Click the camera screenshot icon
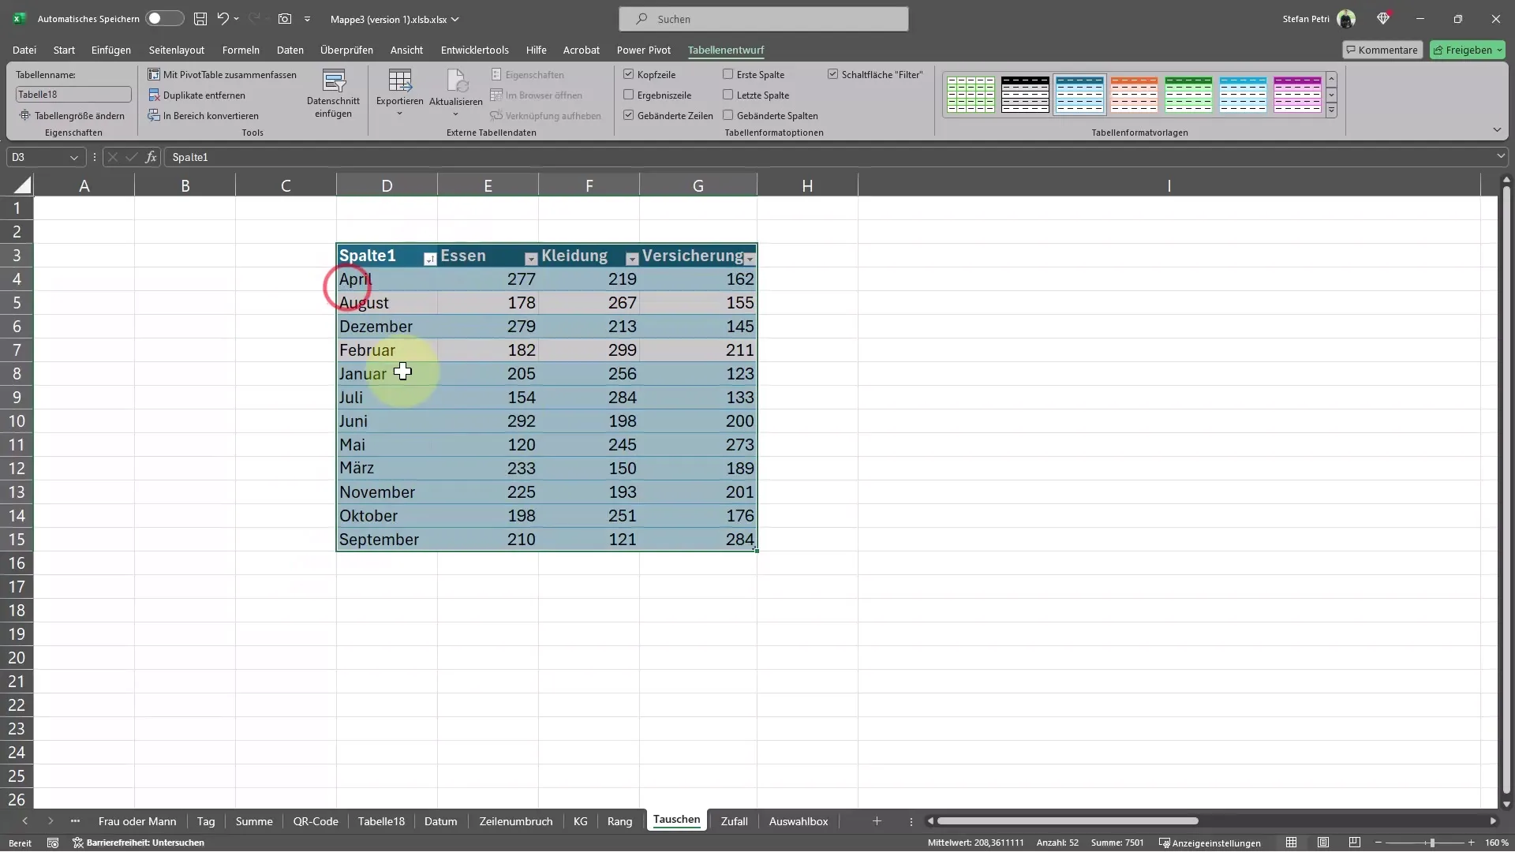This screenshot has width=1515, height=852. click(284, 18)
